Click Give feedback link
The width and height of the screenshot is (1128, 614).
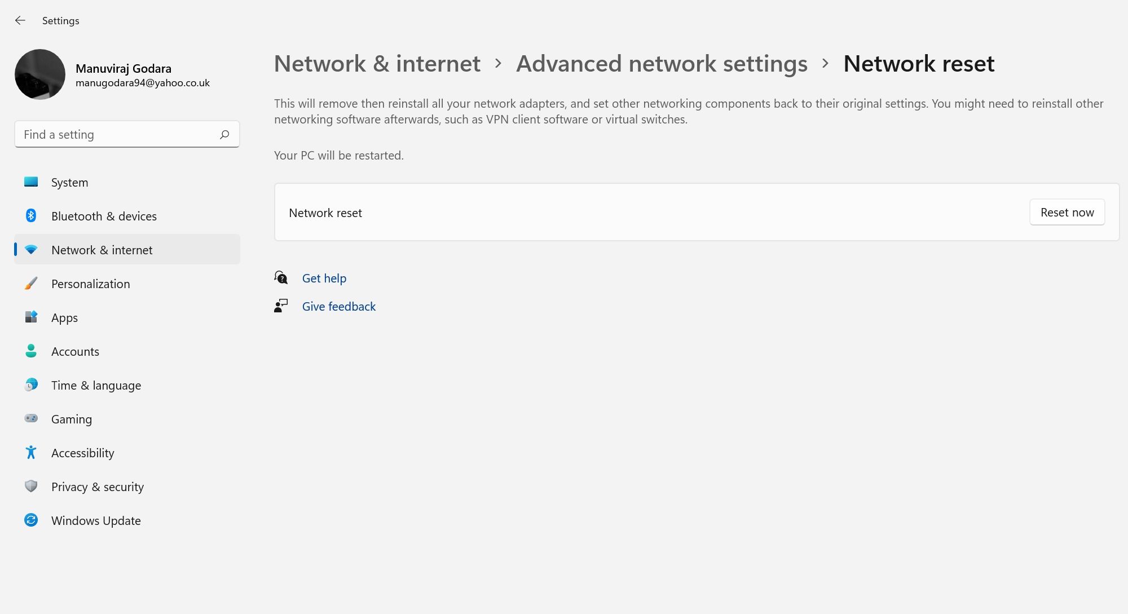tap(339, 306)
